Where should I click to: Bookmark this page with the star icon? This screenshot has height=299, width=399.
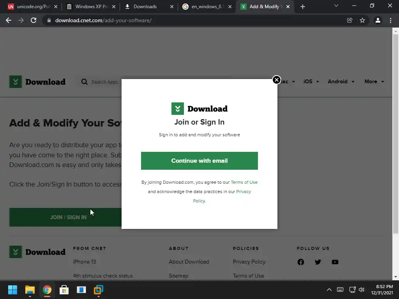362,20
